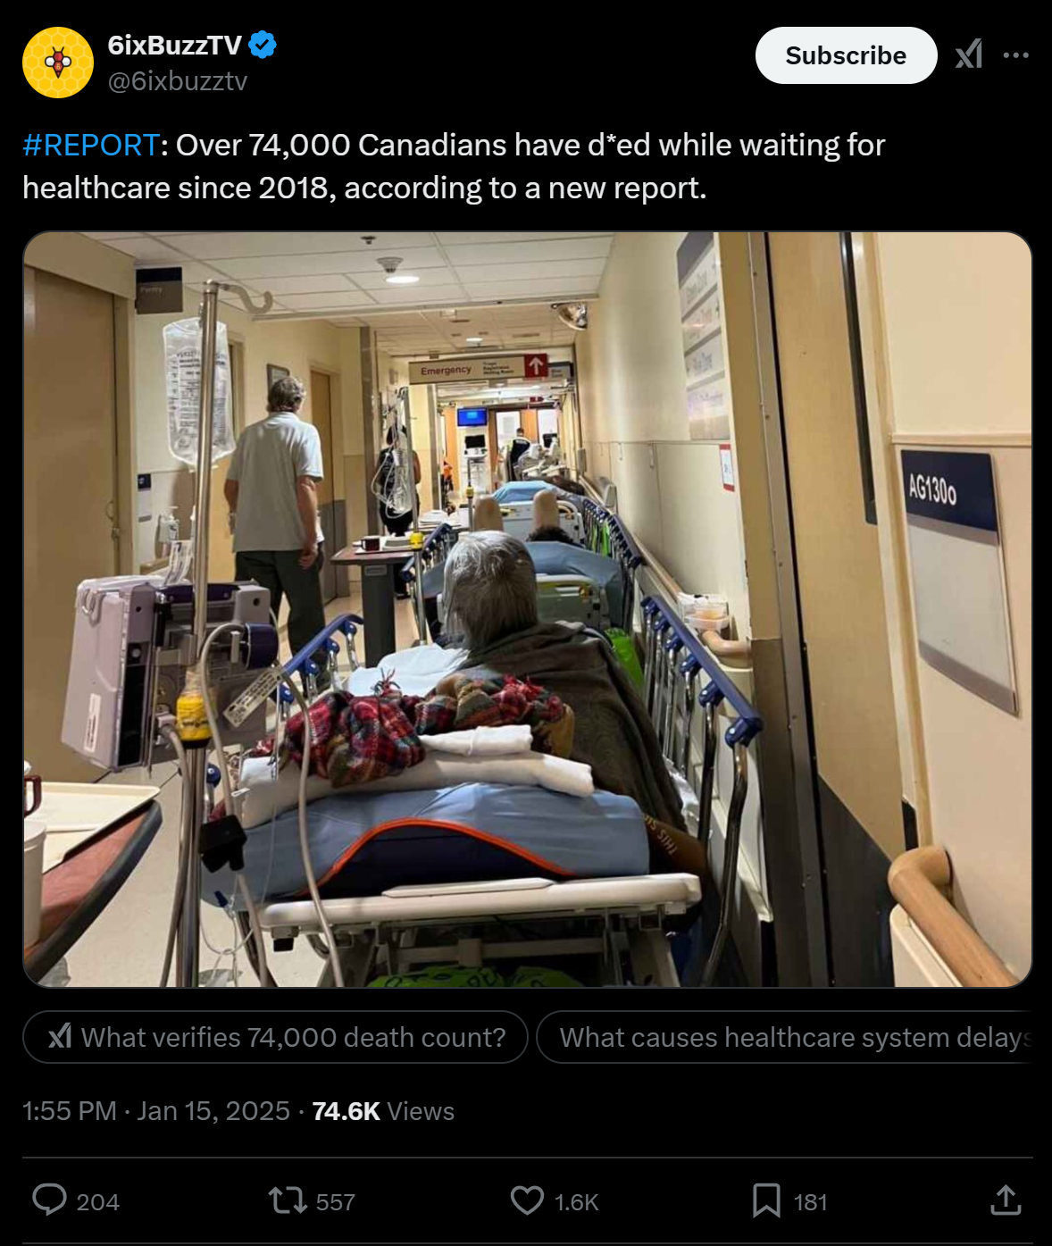Viewport: 1052px width, 1246px height.
Task: Click the blue verified badge
Action: pos(263,45)
